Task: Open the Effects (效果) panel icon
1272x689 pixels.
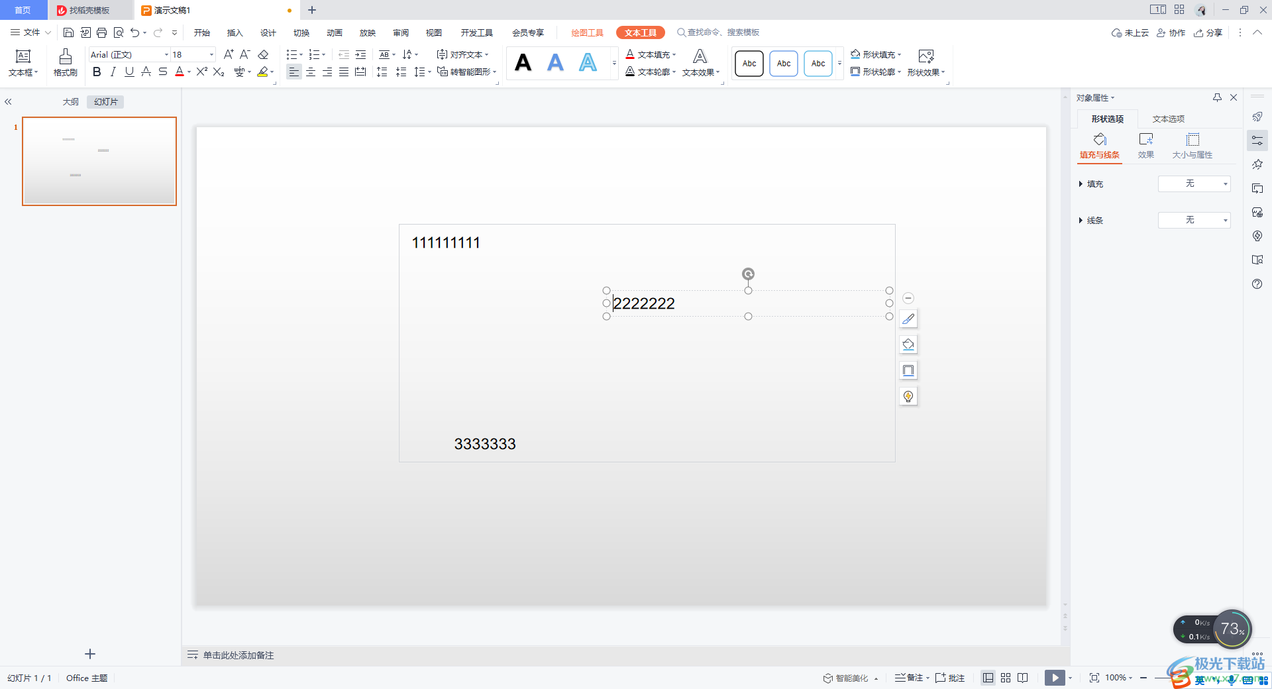Action: 1146,146
